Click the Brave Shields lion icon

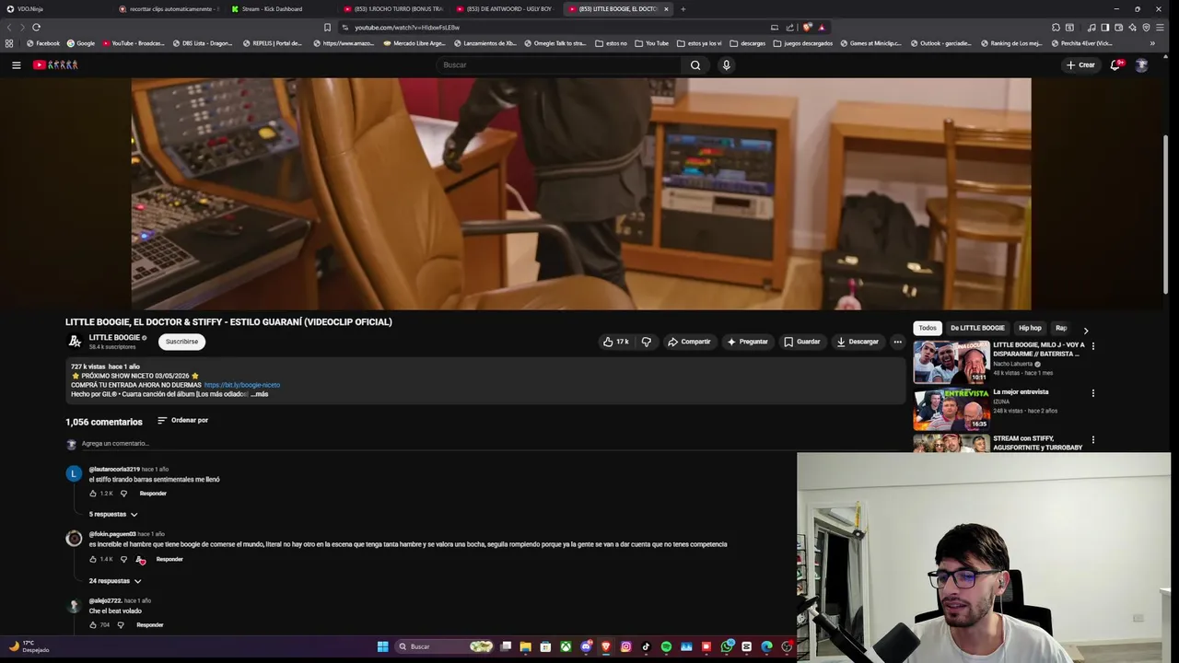[x=807, y=28]
